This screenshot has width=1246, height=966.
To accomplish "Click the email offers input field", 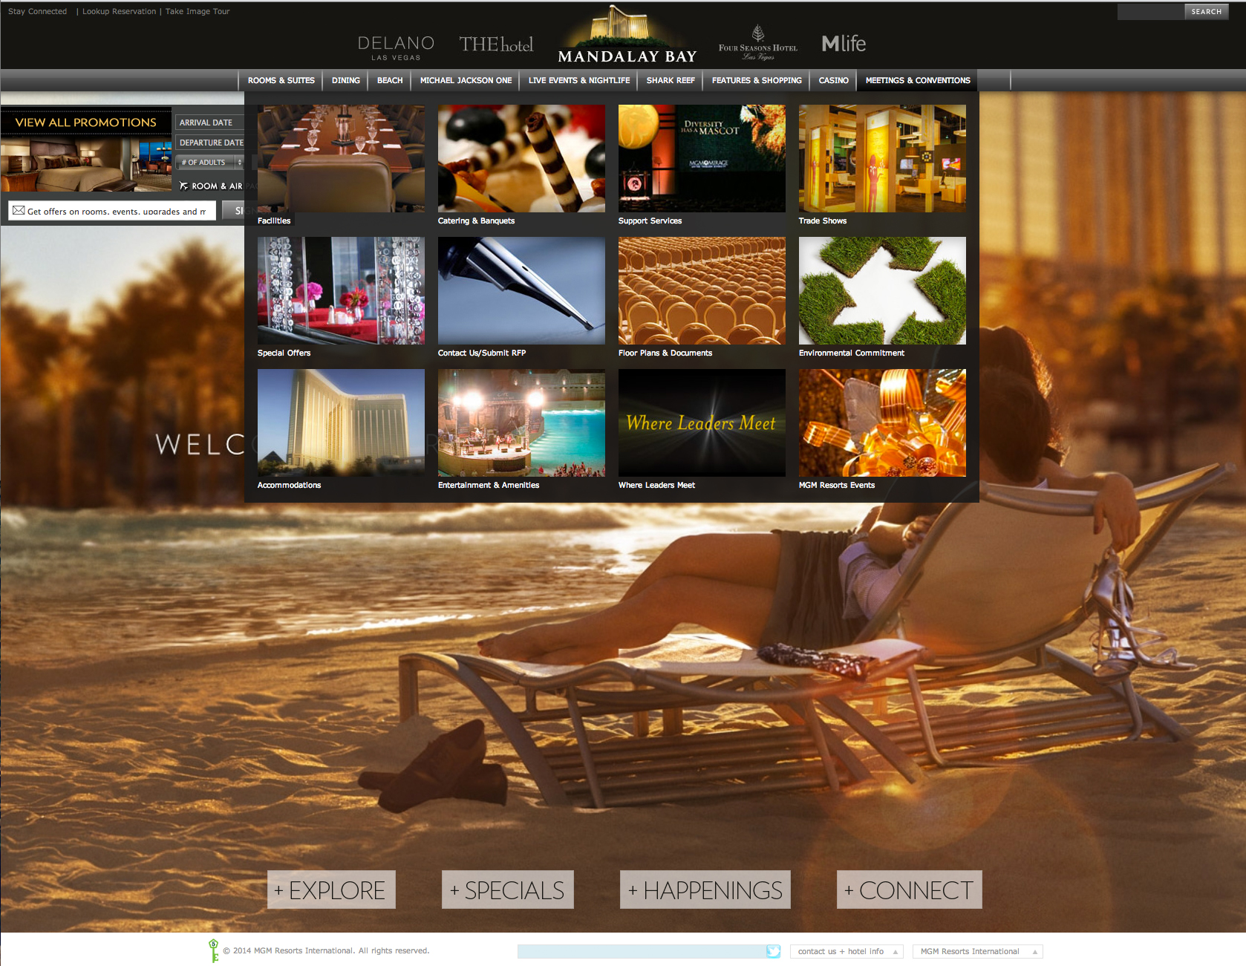I will pyautogui.click(x=113, y=211).
